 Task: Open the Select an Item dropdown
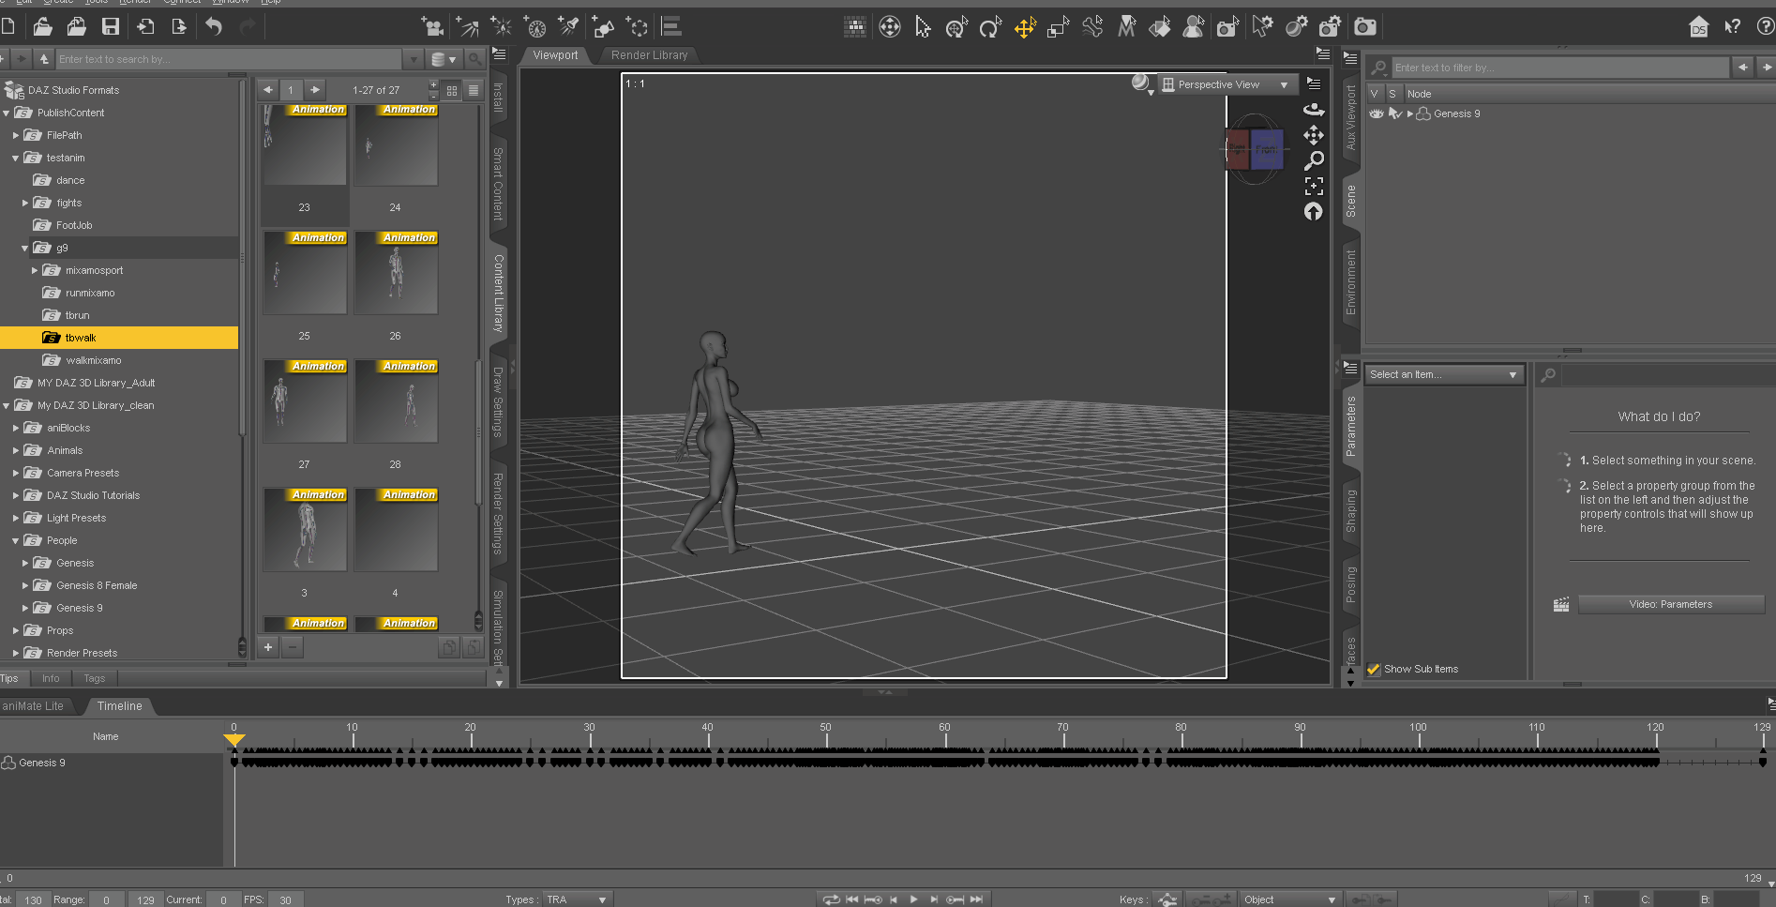(x=1443, y=374)
